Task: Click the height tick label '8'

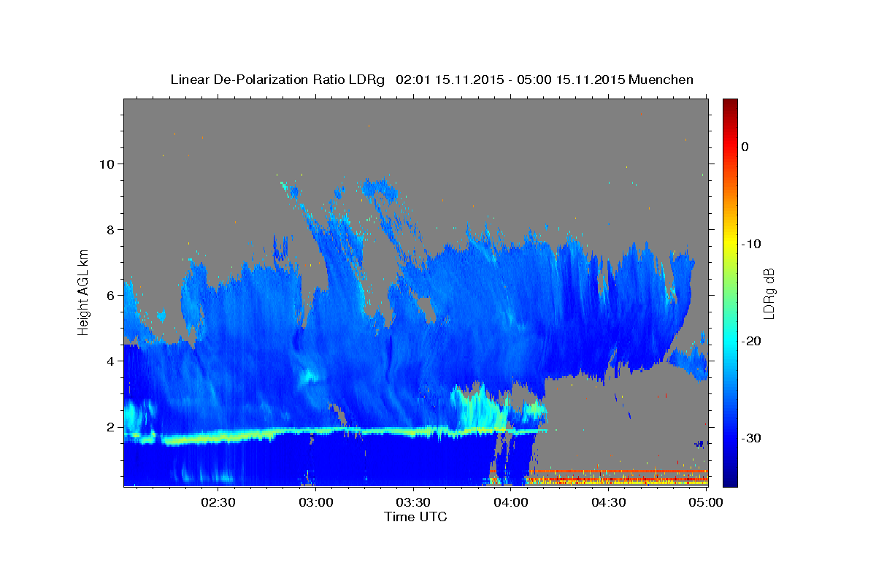Action: [x=111, y=229]
